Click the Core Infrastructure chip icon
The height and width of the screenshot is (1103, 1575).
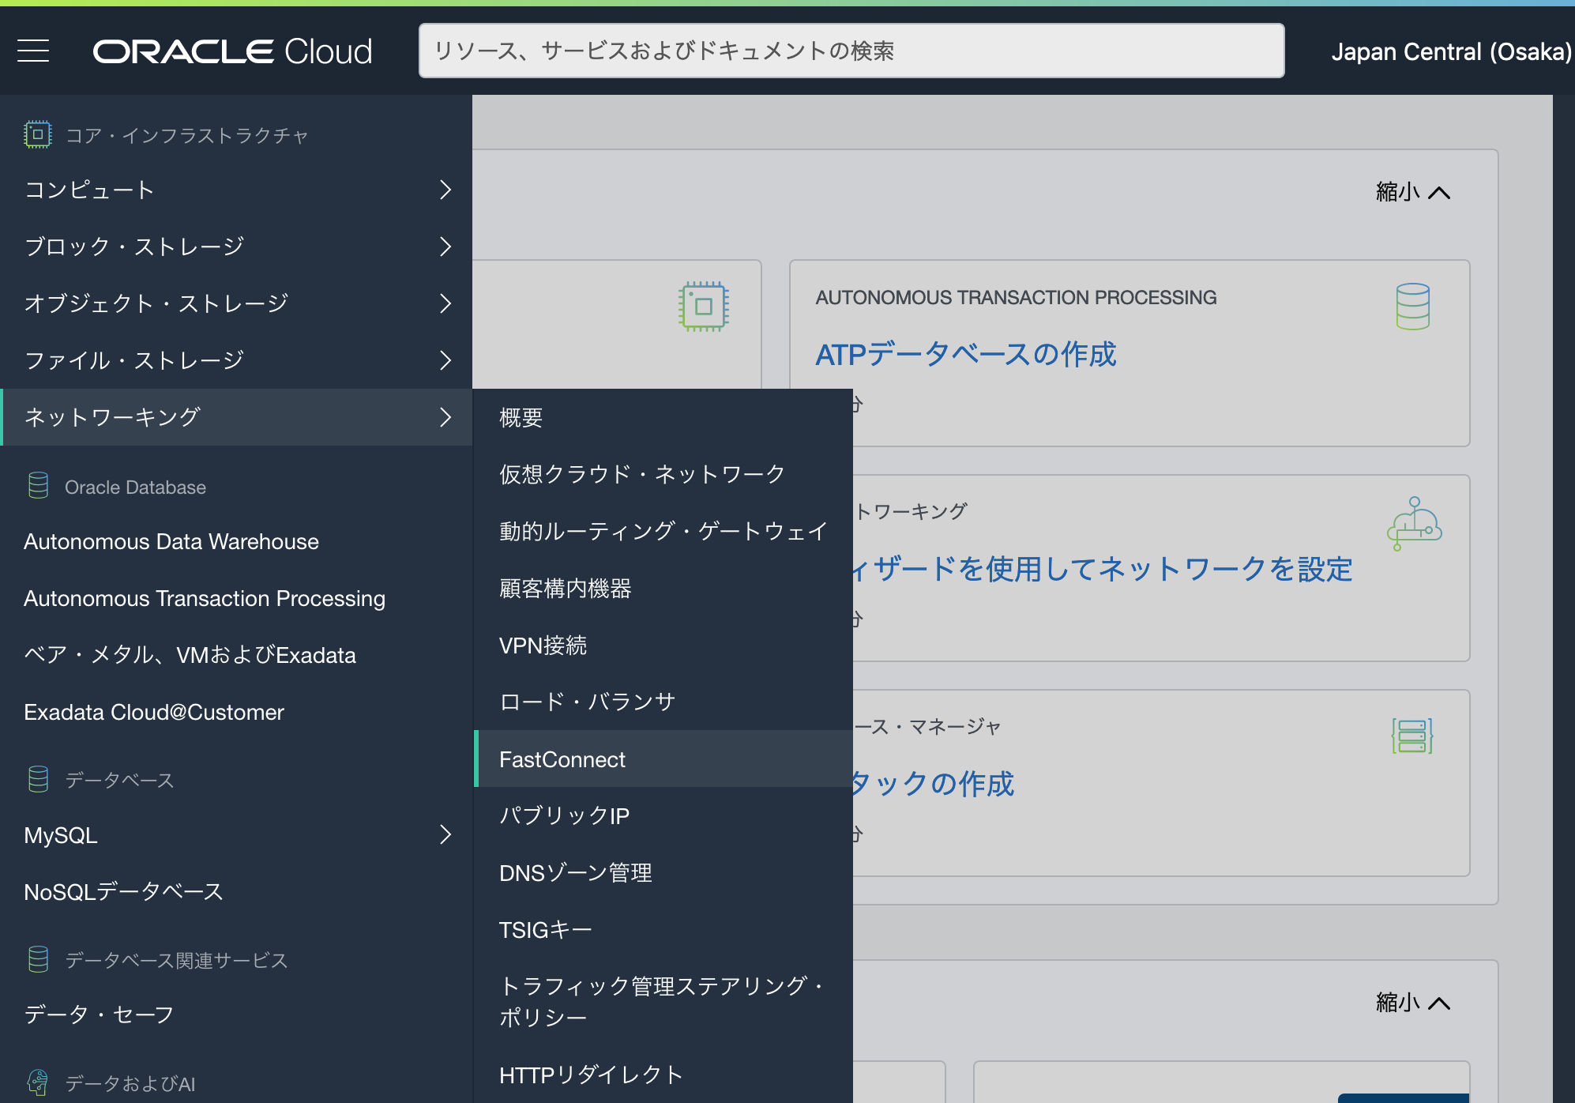point(37,134)
